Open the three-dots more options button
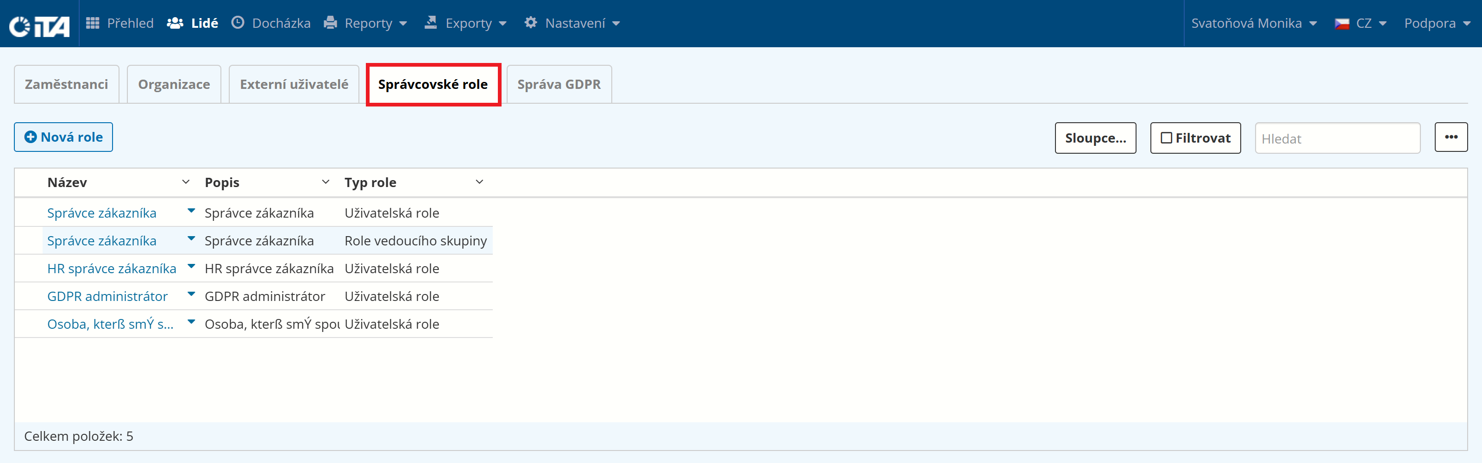This screenshot has width=1482, height=463. point(1451,137)
